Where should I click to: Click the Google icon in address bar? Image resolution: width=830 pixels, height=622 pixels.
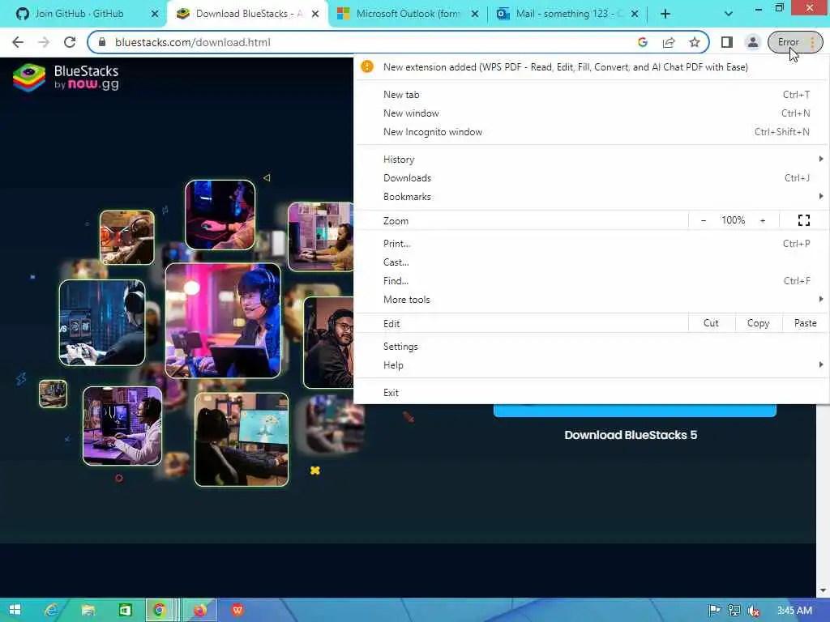(643, 42)
